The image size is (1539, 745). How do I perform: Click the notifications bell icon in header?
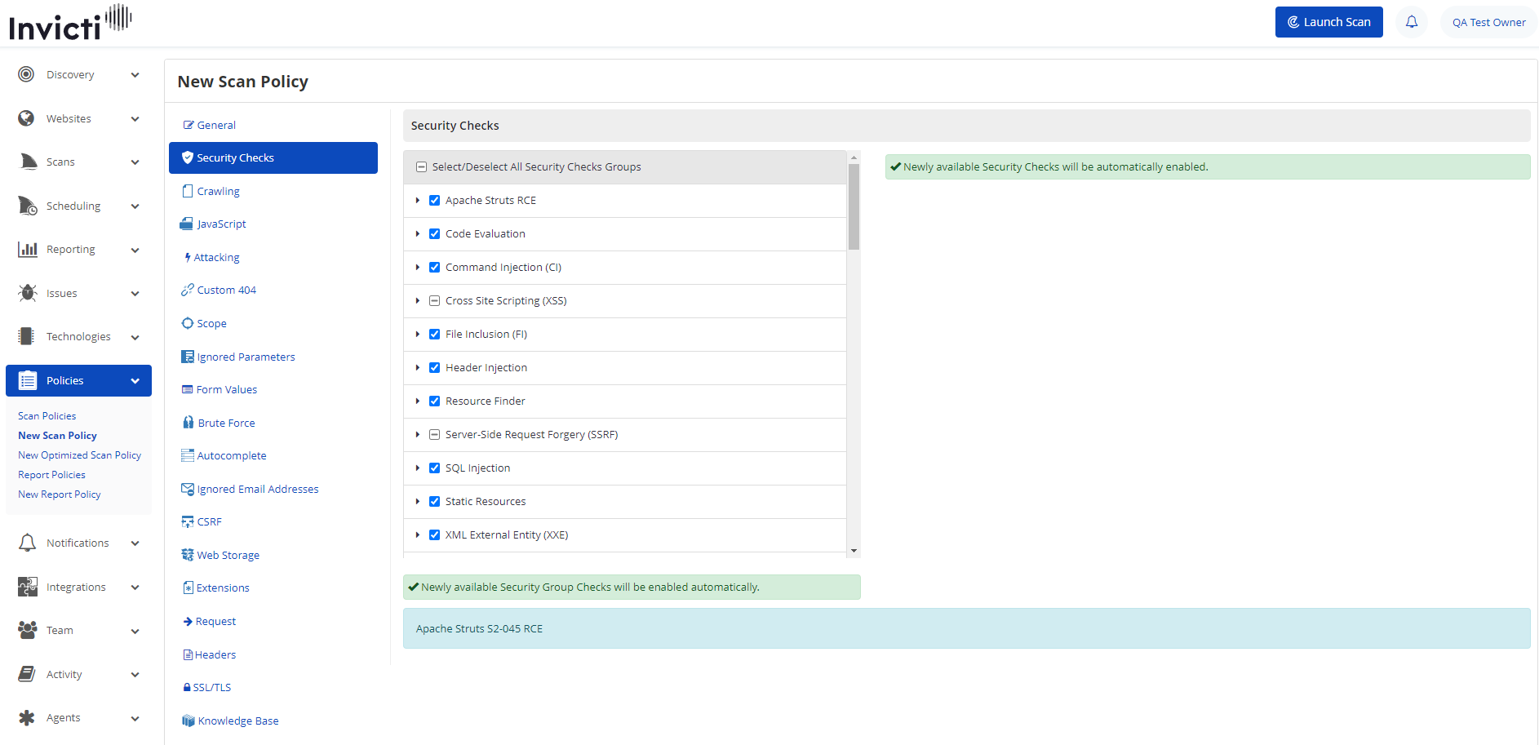tap(1411, 22)
